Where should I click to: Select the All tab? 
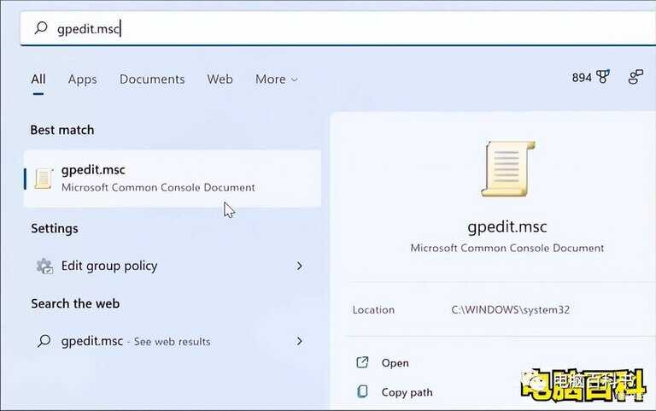(38, 79)
